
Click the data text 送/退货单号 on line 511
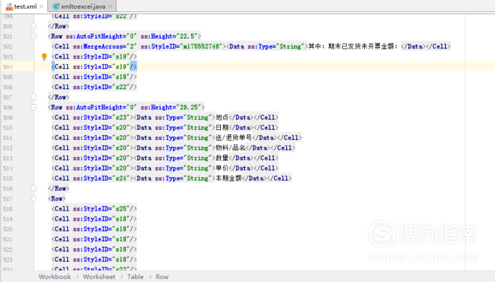pyautogui.click(x=234, y=138)
